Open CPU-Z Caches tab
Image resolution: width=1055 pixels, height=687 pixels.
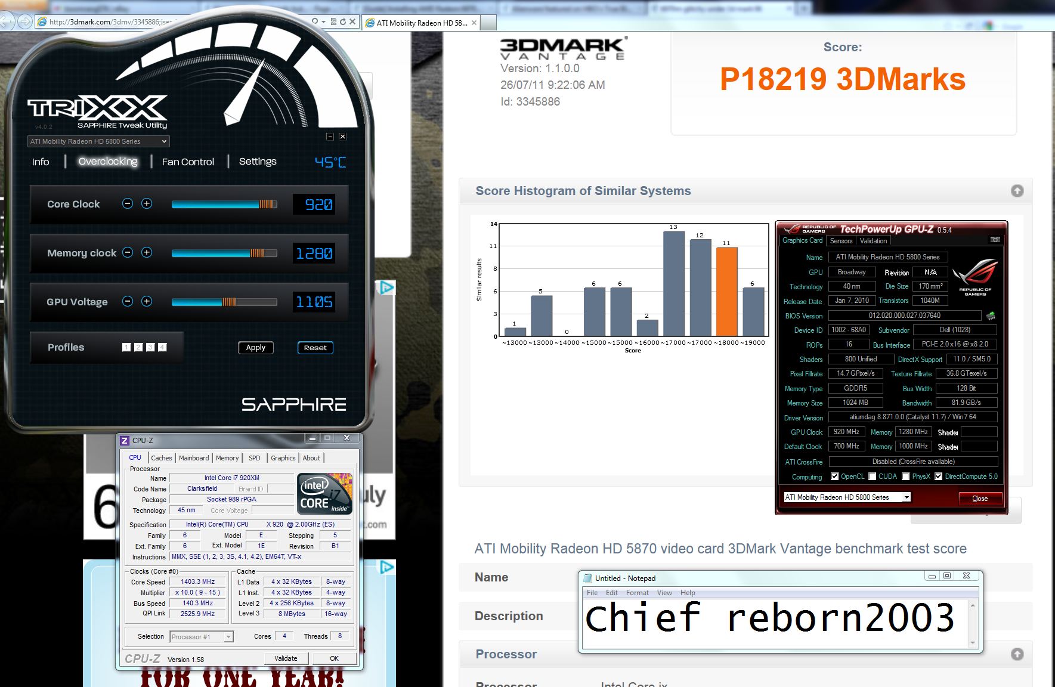(x=162, y=458)
